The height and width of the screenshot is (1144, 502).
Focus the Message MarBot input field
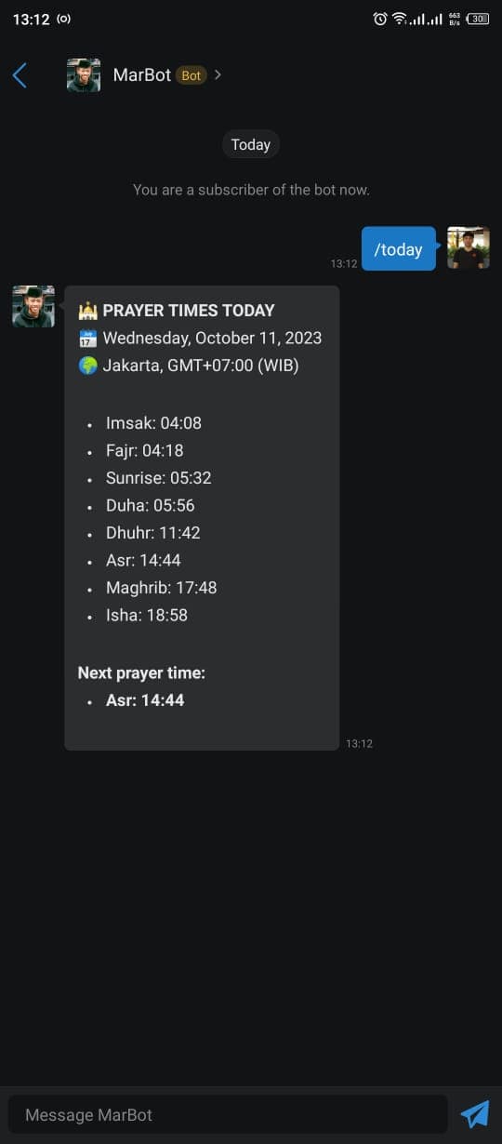coord(228,1114)
